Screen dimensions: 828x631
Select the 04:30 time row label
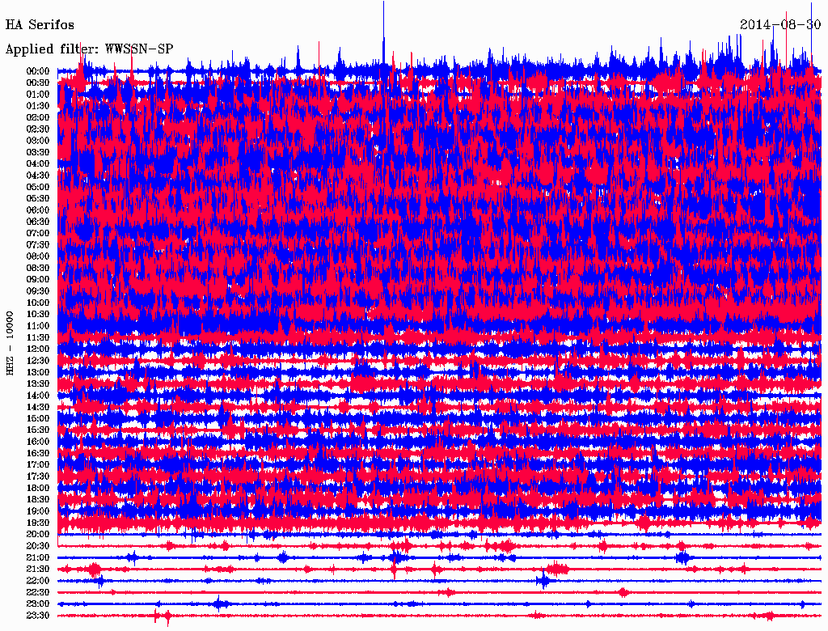(x=38, y=176)
